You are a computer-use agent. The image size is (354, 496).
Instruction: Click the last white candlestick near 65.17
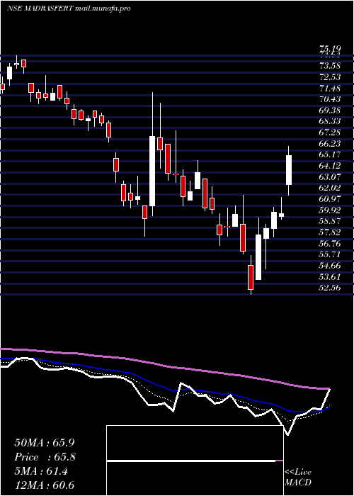pyautogui.click(x=289, y=170)
